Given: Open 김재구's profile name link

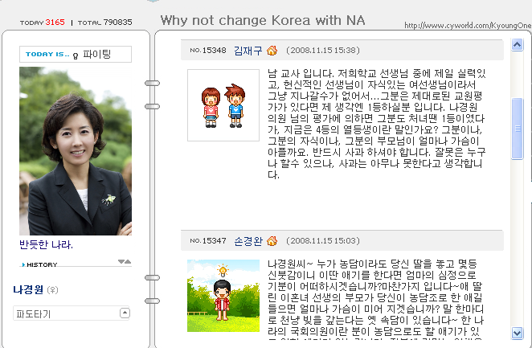Looking at the screenshot, I should [248, 51].
